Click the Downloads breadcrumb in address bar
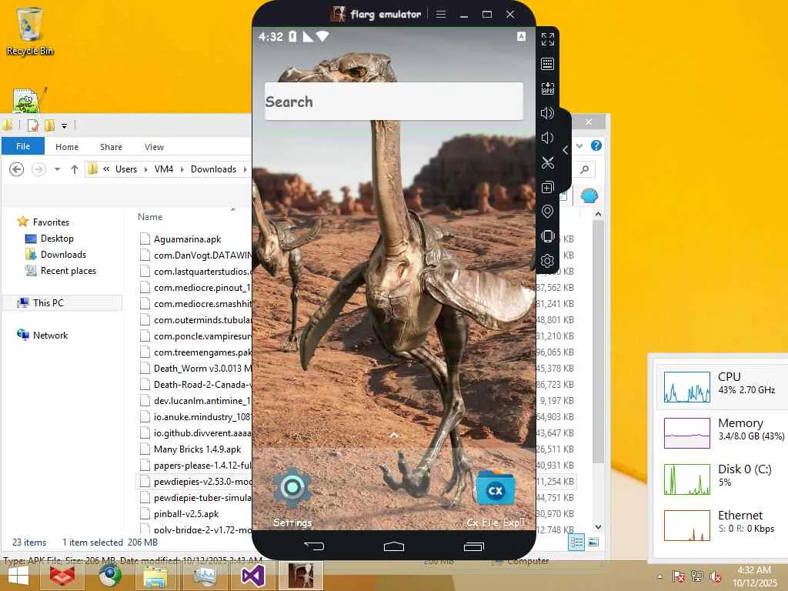Screen dimensions: 788x591 tap(213, 169)
